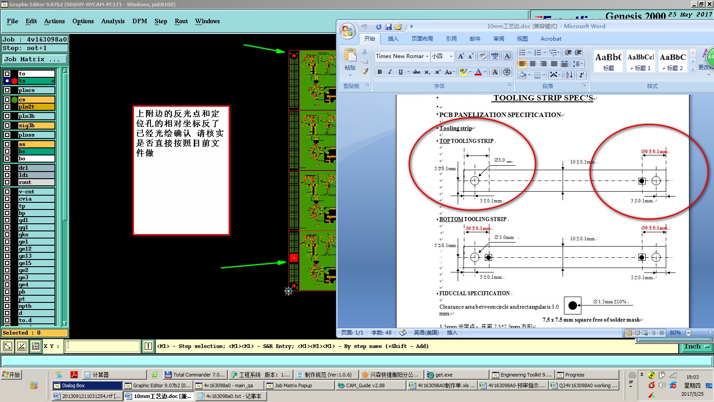The image size is (714, 402).
Task: Open Total Commander from the taskbar
Action: 195,375
